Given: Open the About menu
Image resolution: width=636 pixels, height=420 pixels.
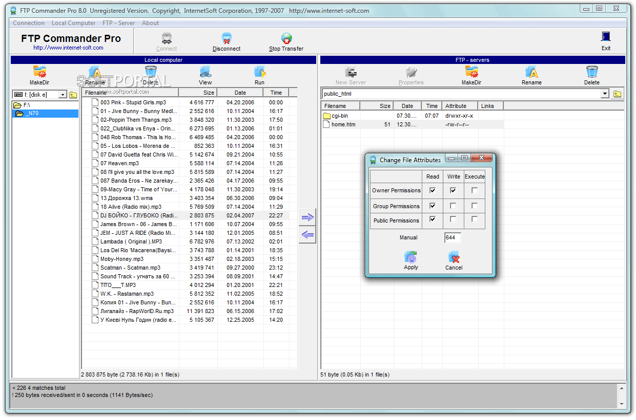Looking at the screenshot, I should pos(150,23).
